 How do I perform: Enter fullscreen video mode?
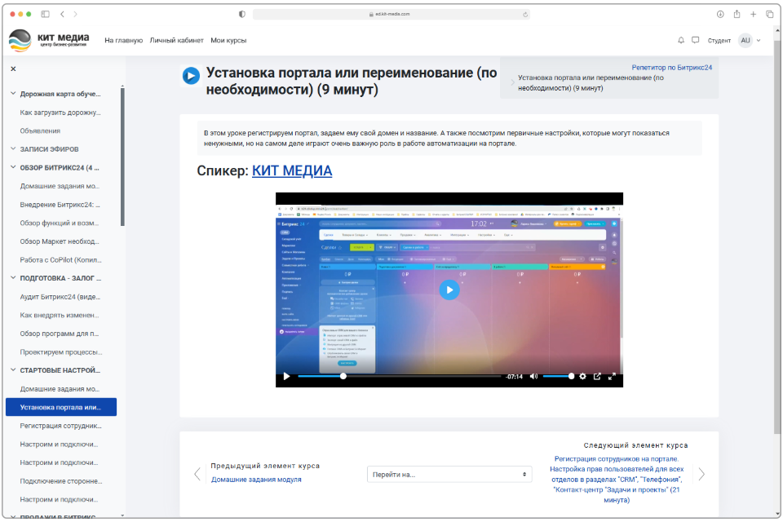point(612,377)
